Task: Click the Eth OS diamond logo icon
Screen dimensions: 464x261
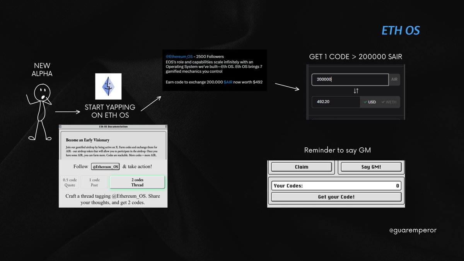Action: 108,86
